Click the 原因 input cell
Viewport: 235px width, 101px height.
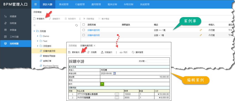pos(135,80)
